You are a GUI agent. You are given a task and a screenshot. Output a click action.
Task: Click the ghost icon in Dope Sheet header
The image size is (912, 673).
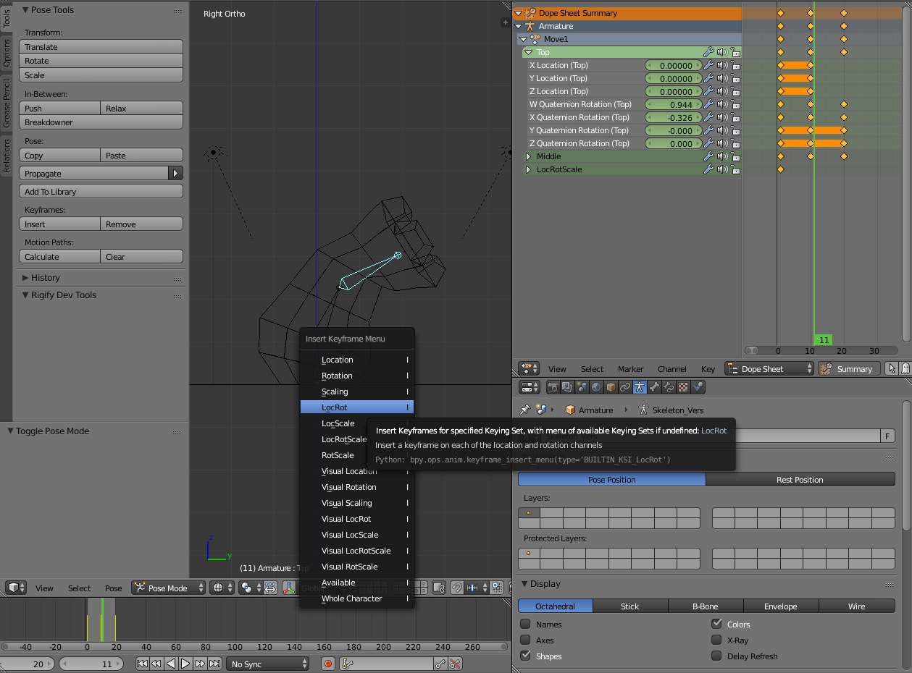click(905, 368)
